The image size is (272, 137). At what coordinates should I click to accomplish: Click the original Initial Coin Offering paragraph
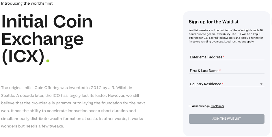(73, 107)
